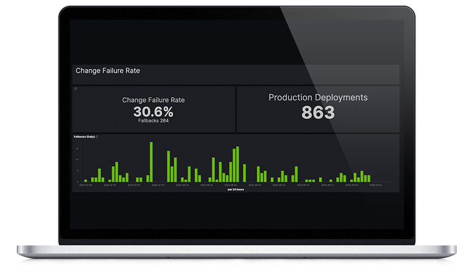Viewport: 474px width, 272px height.
Task: Click the 2023-07-30 date axis label
Action: coord(158,185)
